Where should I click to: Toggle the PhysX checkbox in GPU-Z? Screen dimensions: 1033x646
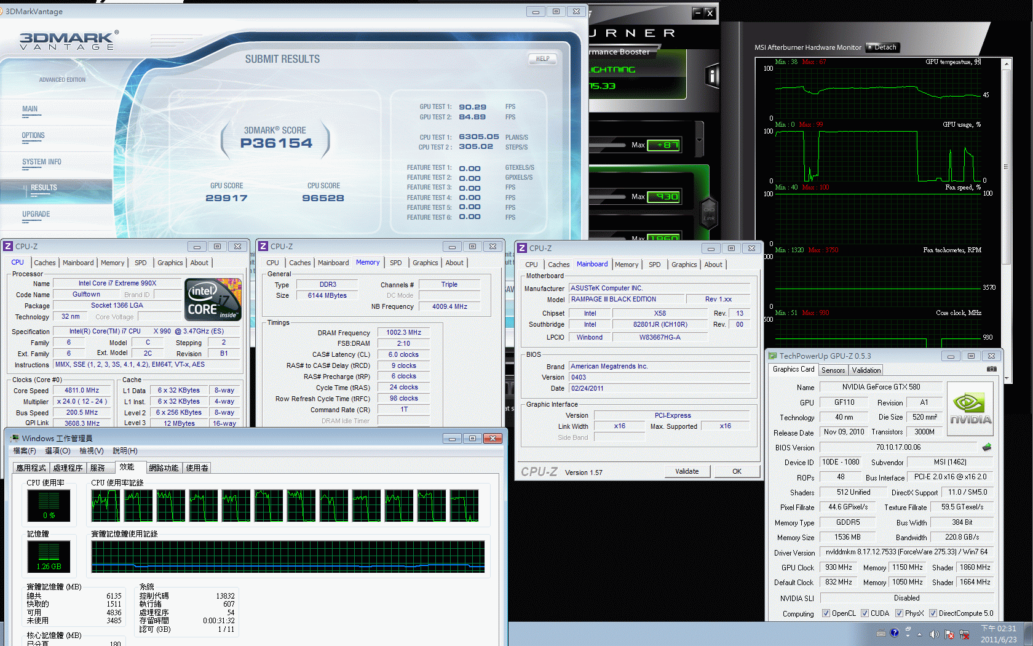point(899,613)
